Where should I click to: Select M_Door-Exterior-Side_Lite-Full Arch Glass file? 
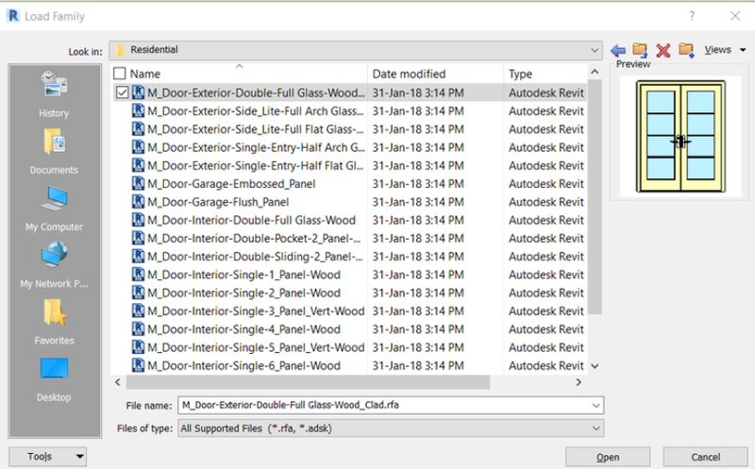pos(255,110)
